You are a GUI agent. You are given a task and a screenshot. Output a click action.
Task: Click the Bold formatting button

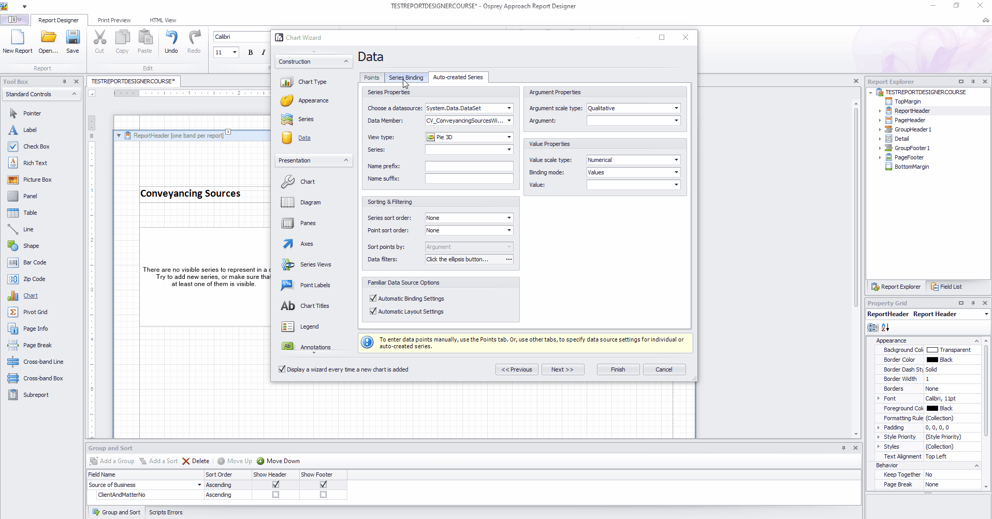point(251,52)
